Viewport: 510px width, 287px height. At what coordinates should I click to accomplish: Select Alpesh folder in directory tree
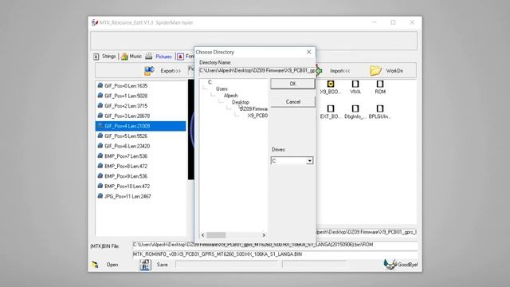(x=230, y=96)
